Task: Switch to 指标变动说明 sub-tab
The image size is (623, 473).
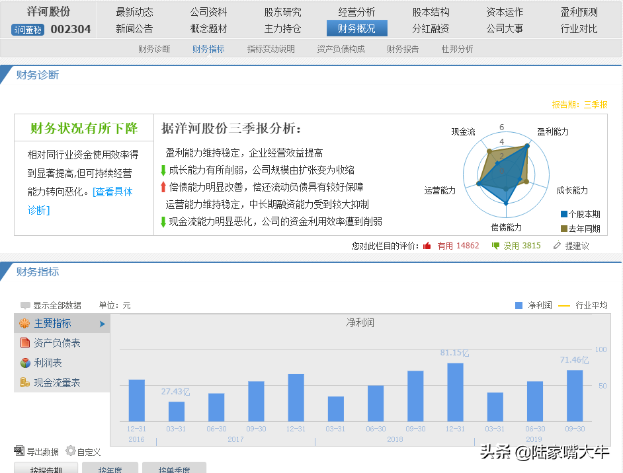Action: (x=271, y=49)
